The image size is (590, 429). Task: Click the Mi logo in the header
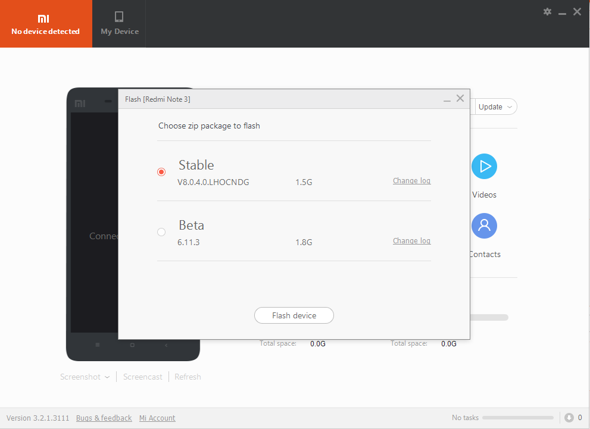(45, 18)
